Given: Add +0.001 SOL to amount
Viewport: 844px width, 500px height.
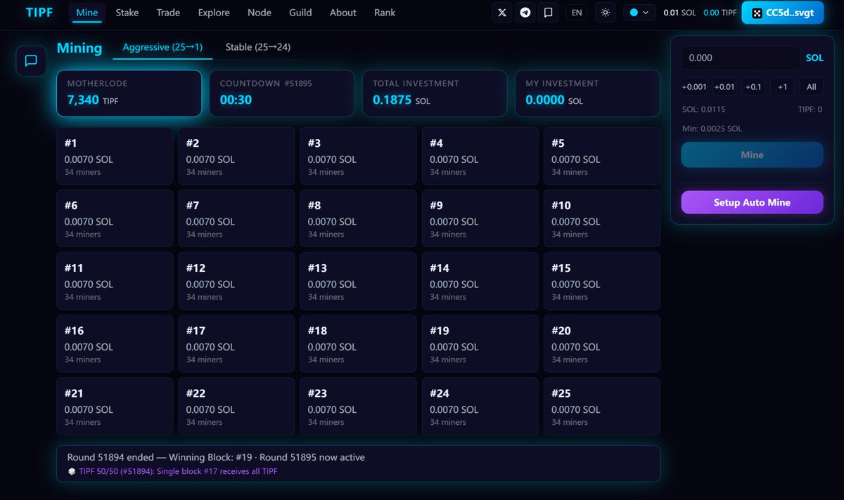Looking at the screenshot, I should pyautogui.click(x=695, y=87).
